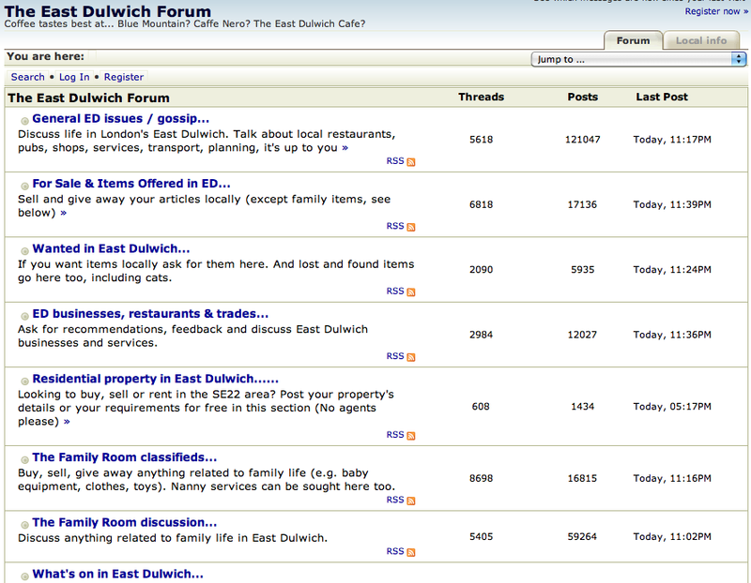The height and width of the screenshot is (583, 751).
Task: Click last post time Today, 11:02PM
Action: [x=672, y=537]
